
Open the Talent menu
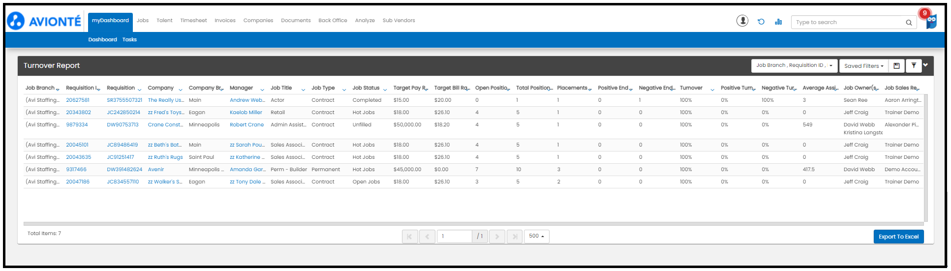tap(164, 21)
